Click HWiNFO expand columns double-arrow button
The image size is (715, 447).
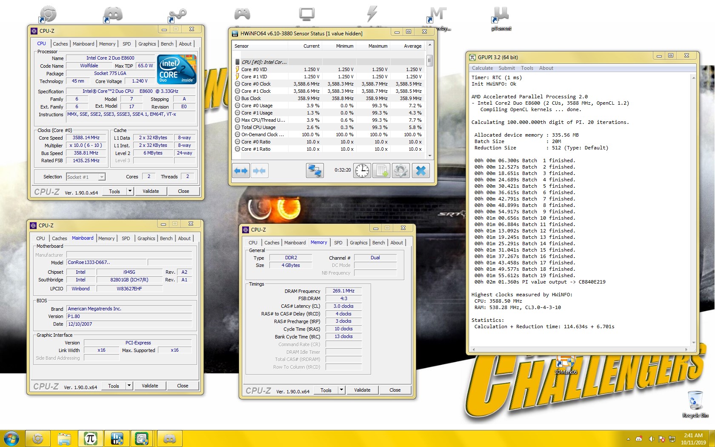click(x=241, y=171)
